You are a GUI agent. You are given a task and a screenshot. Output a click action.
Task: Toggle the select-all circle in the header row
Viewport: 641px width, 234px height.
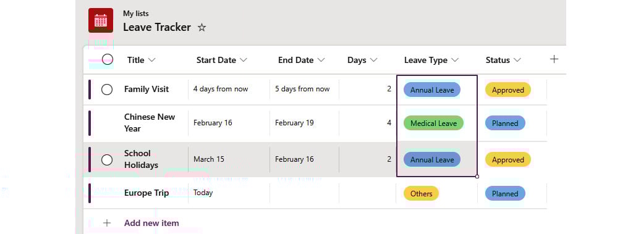pos(108,59)
